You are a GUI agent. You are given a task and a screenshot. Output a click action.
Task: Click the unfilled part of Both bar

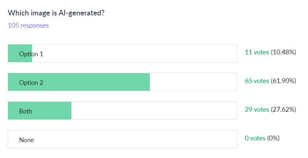pyautogui.click(x=154, y=111)
